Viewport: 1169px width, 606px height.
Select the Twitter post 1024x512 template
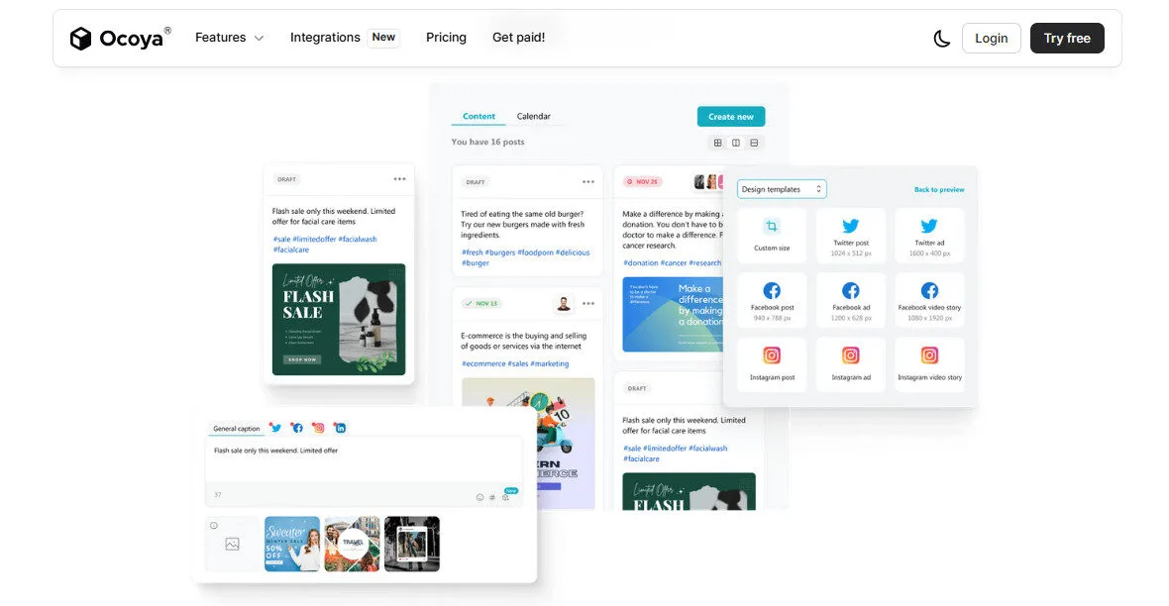tap(850, 235)
